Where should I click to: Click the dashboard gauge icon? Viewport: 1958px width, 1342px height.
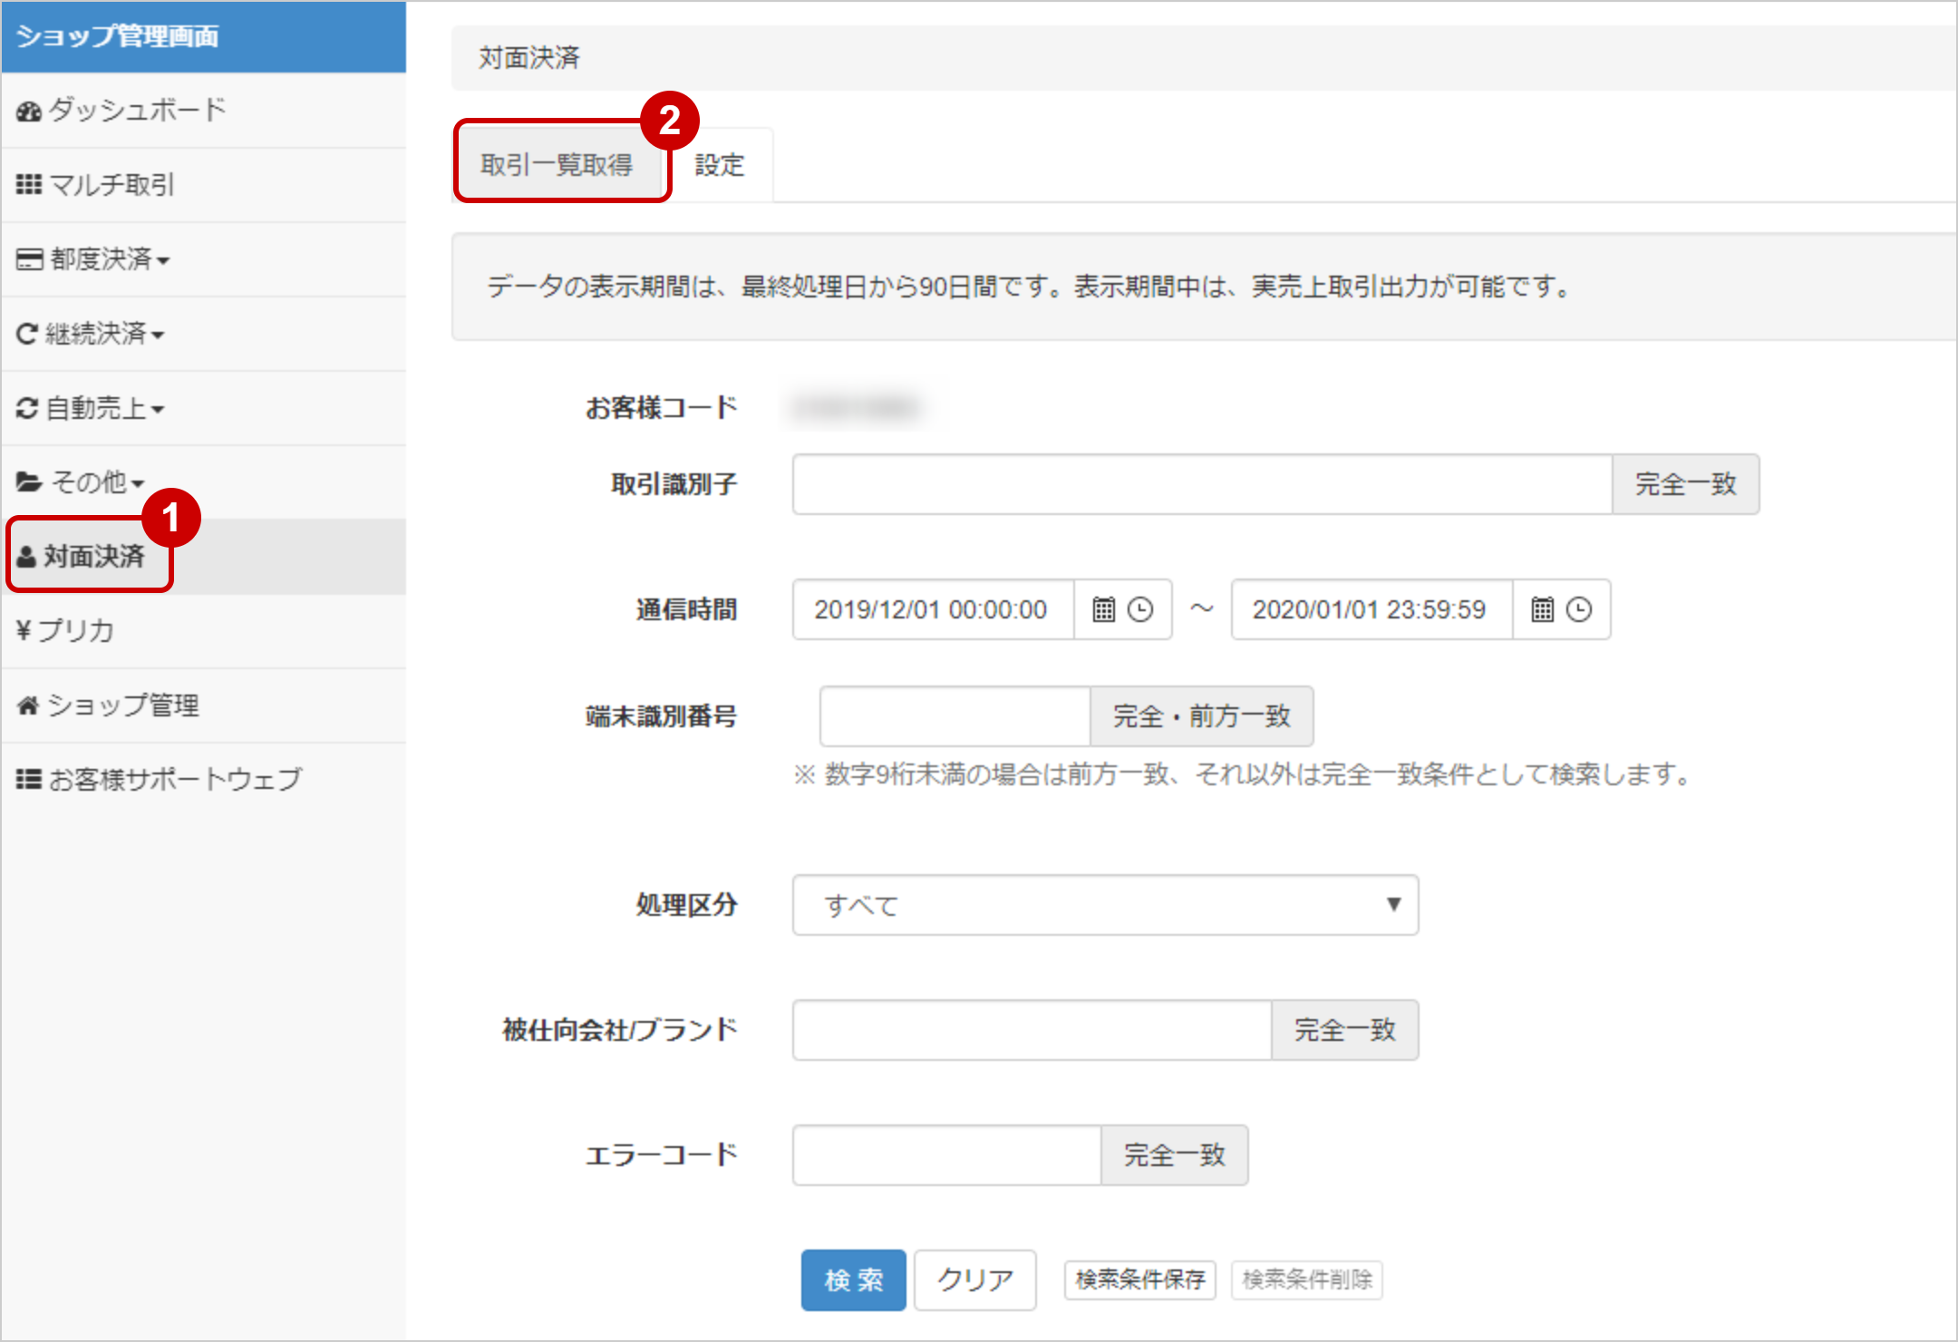29,111
